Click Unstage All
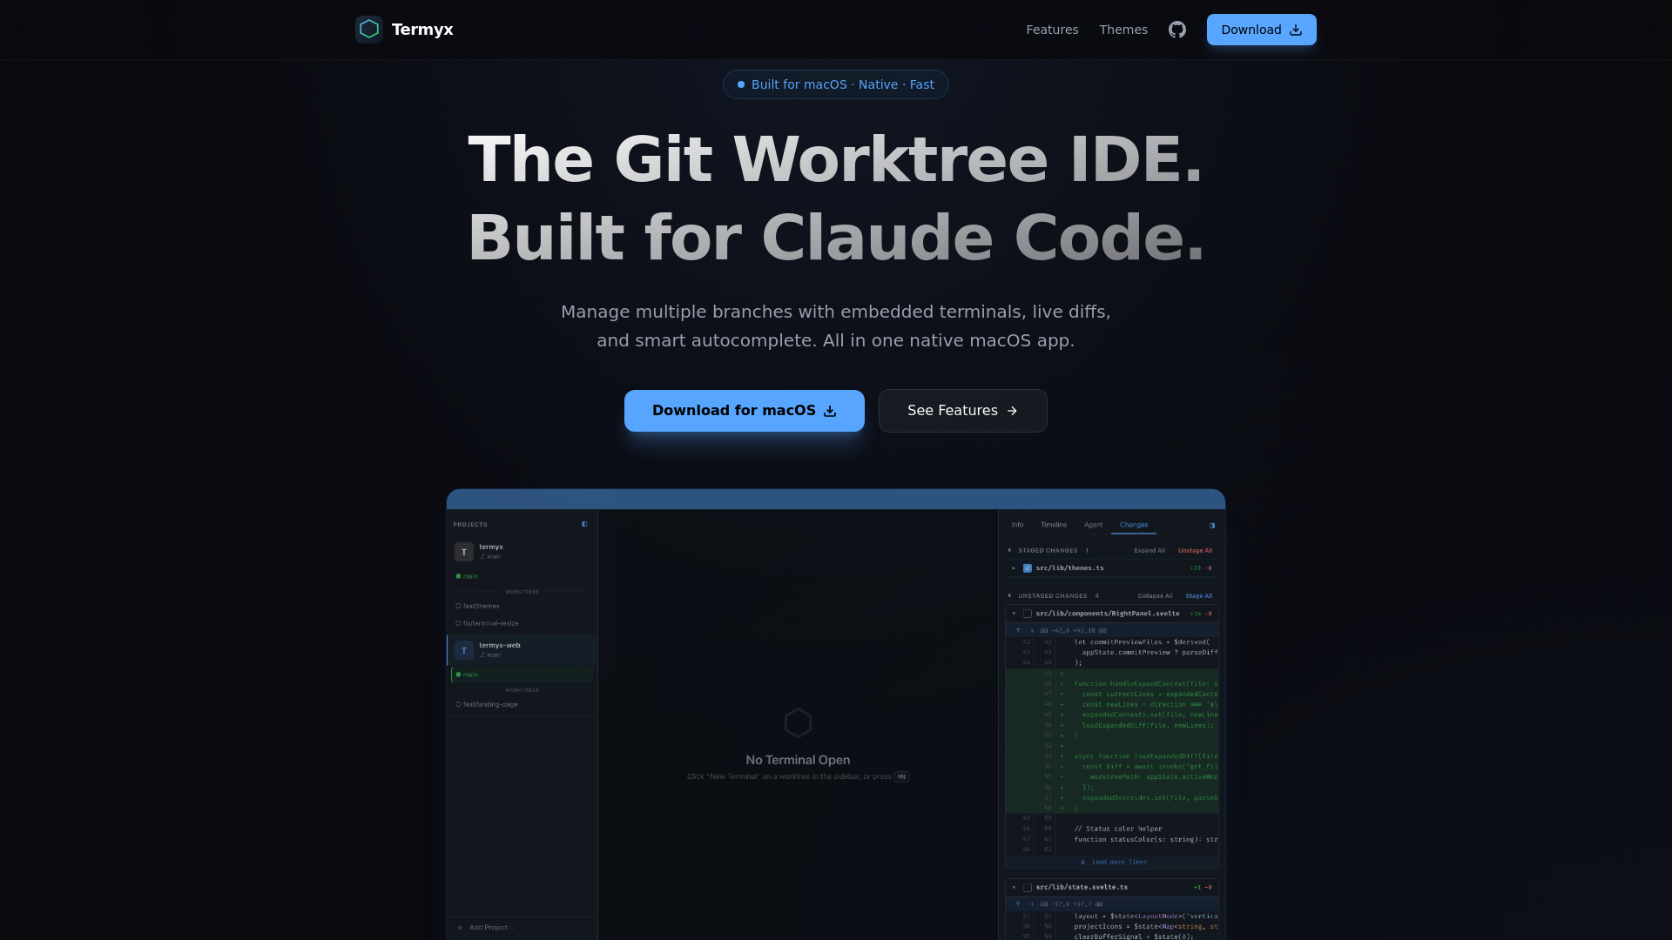Viewport: 1672px width, 940px height. (1195, 550)
